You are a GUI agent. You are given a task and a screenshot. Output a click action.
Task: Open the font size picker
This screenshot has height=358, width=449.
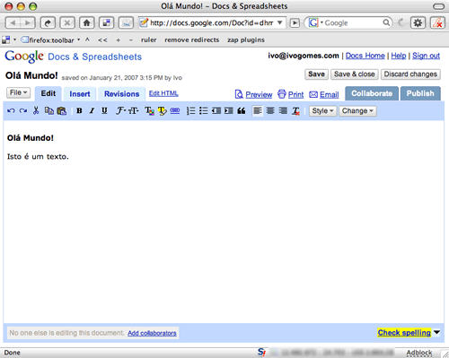pyautogui.click(x=134, y=110)
